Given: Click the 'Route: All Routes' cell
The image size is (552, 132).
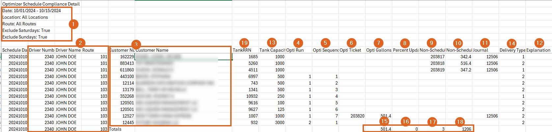Looking at the screenshot, I should tap(19, 24).
